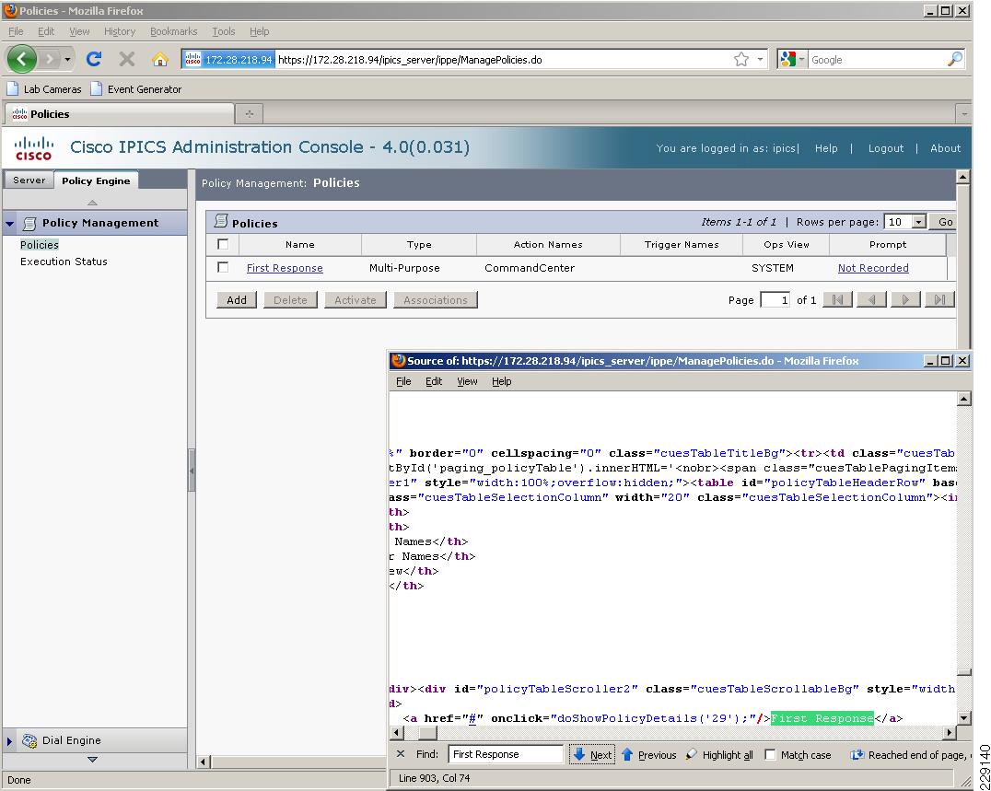Go to next page in Policies pager
Viewport: 991px width, 791px height.
click(x=905, y=299)
